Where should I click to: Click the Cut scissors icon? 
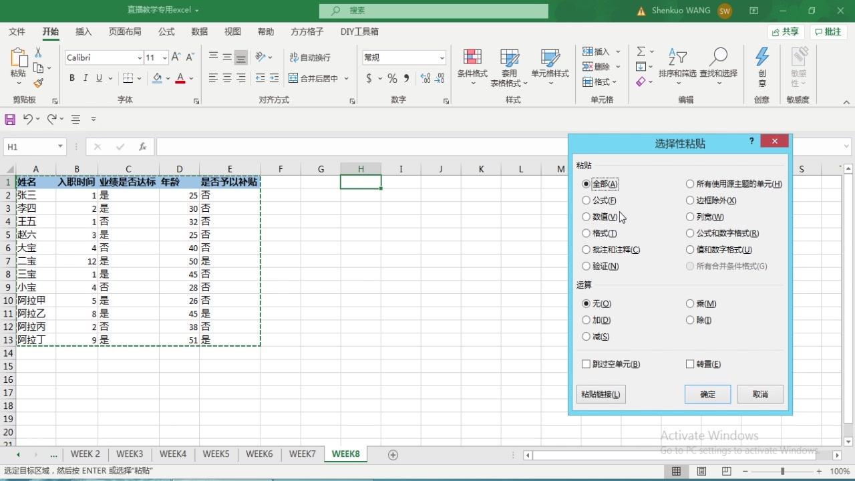click(x=38, y=52)
